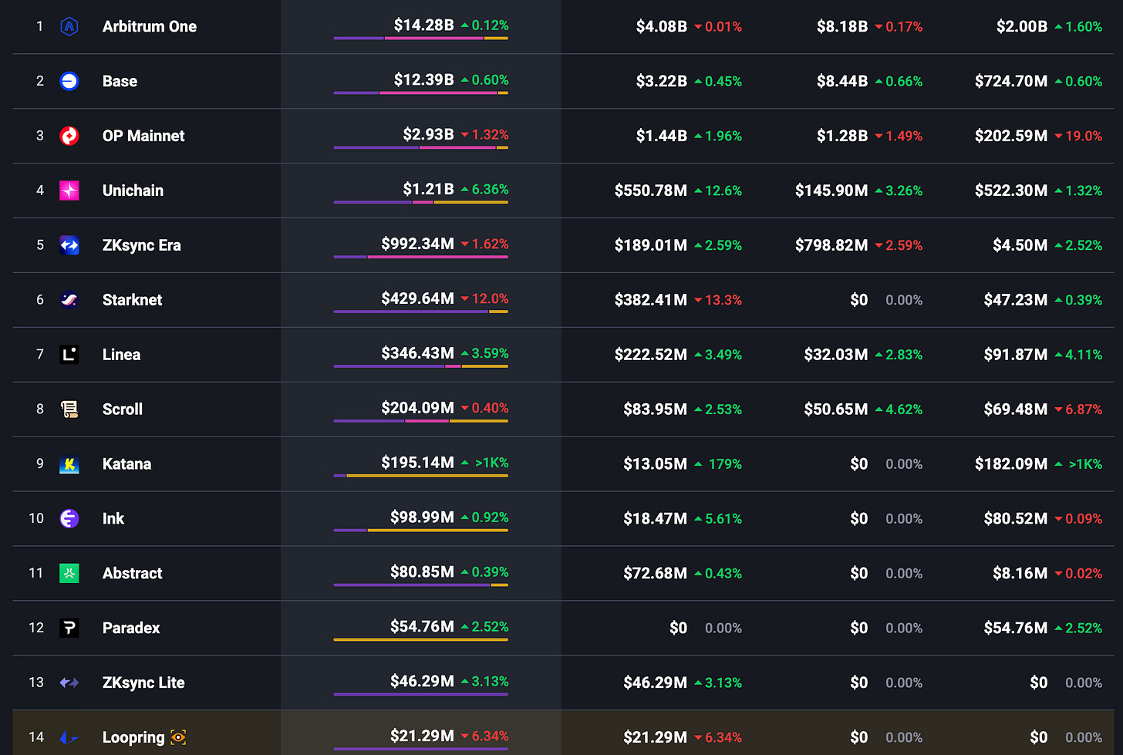This screenshot has width=1123, height=755.
Task: Click the Unichain value breakdown bar
Action: coord(420,202)
